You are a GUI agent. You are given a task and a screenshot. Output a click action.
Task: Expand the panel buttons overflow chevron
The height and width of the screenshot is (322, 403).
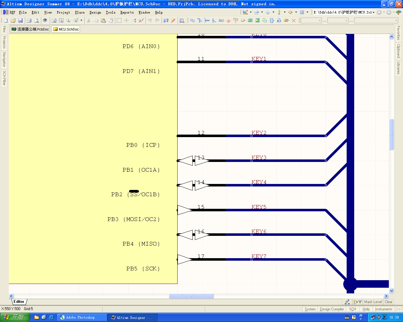(399, 309)
